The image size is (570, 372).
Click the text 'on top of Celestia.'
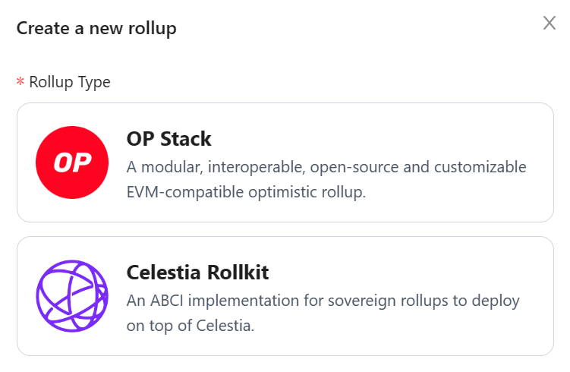coord(190,326)
